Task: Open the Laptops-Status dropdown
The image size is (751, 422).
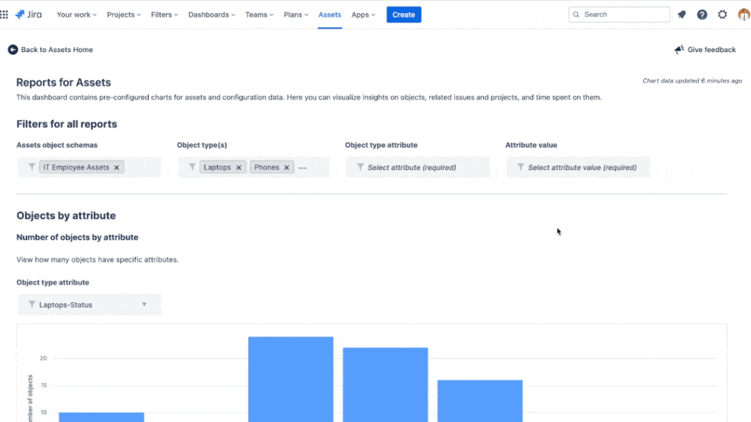Action: pos(89,304)
